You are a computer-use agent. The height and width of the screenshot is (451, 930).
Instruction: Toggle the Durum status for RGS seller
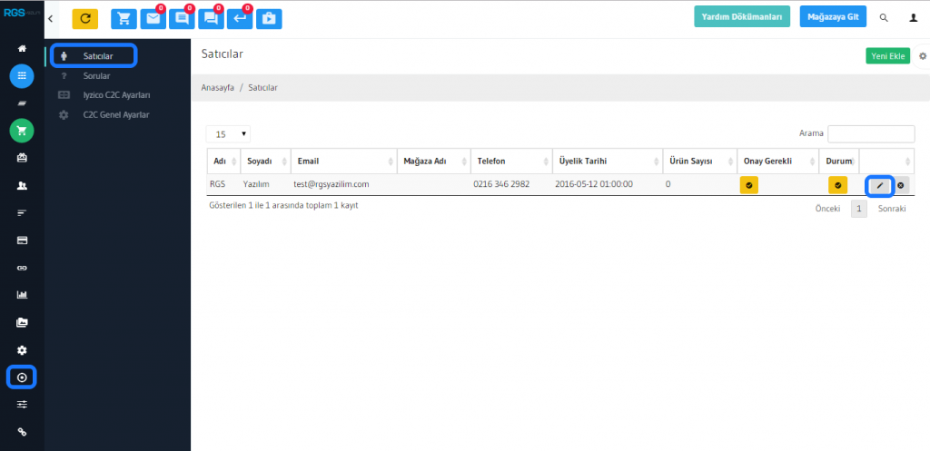(836, 185)
